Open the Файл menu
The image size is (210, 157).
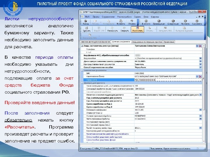coord(87,17)
